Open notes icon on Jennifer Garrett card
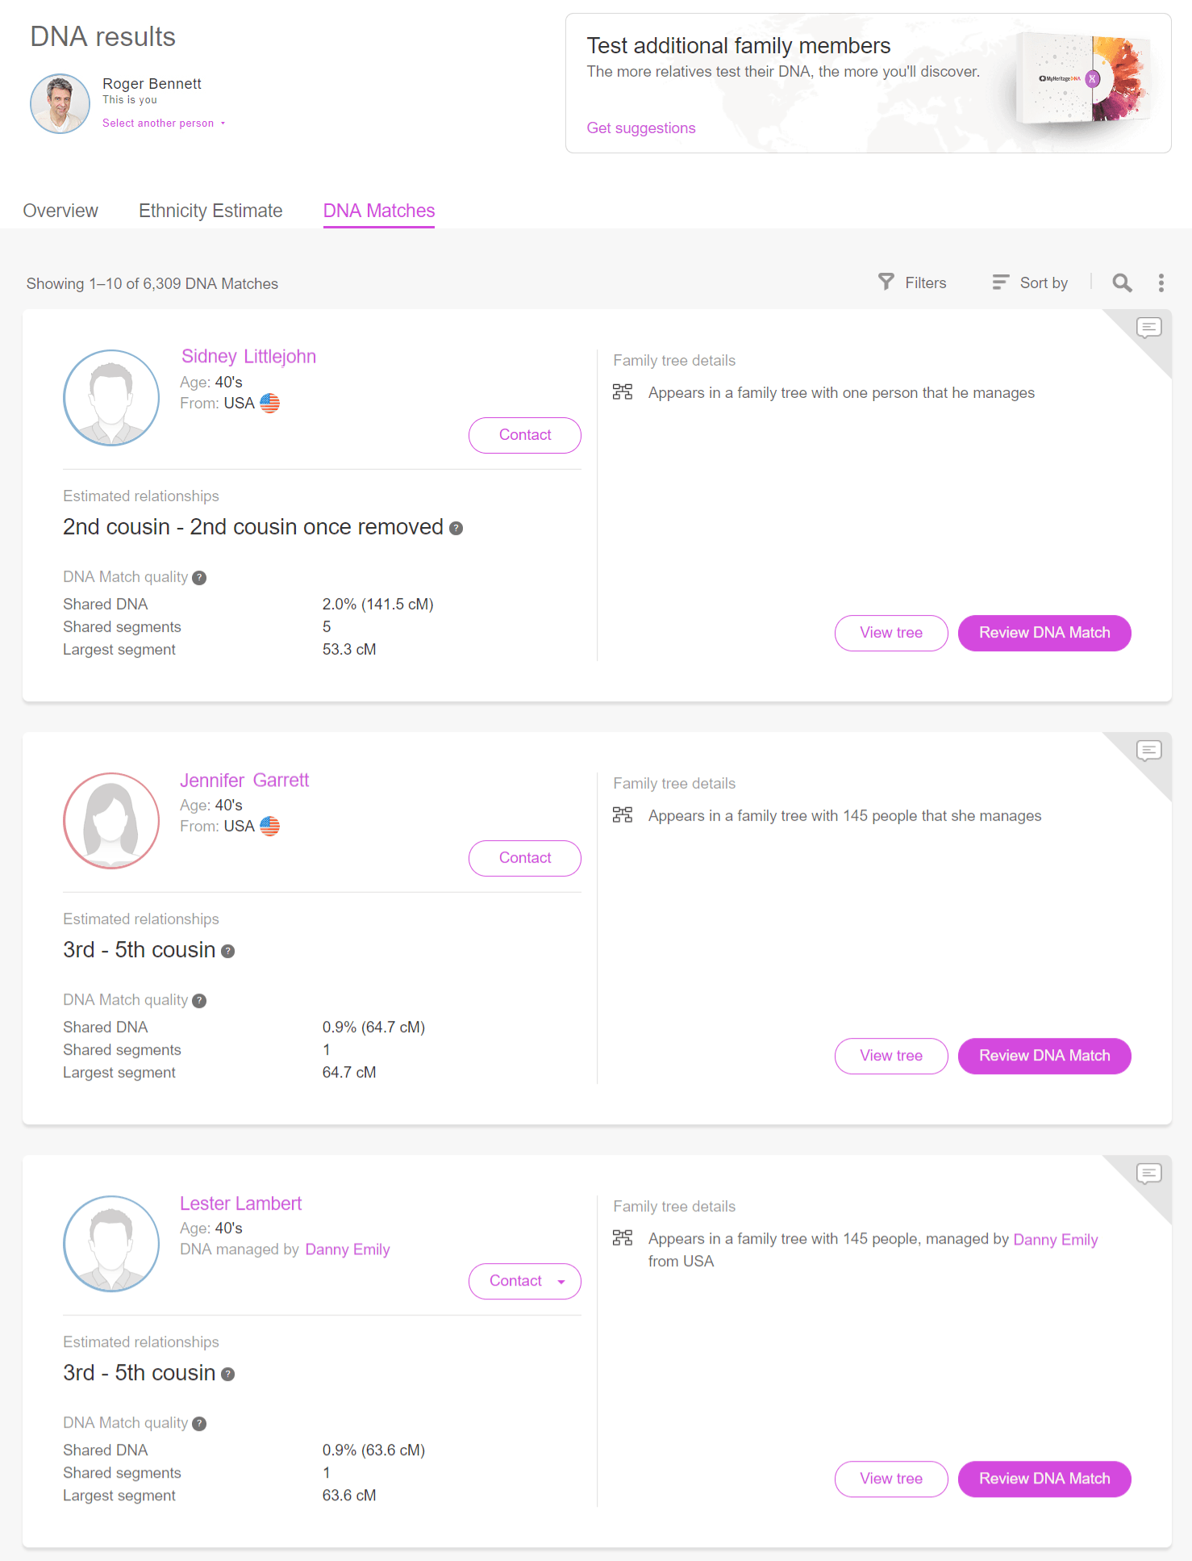 (1148, 750)
